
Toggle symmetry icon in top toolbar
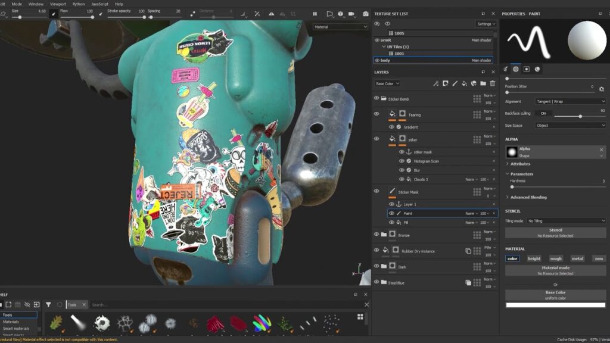click(272, 14)
